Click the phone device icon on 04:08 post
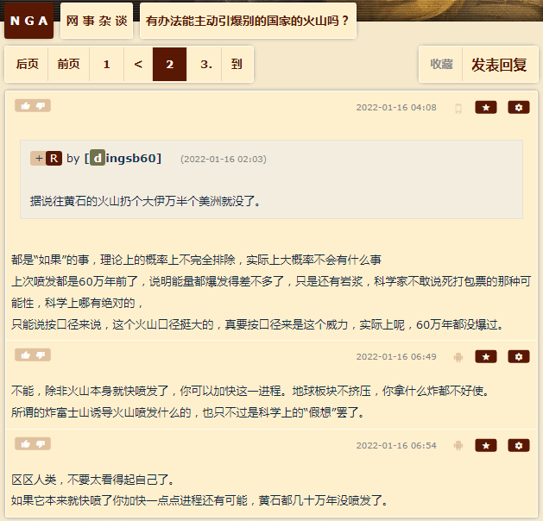 458,109
